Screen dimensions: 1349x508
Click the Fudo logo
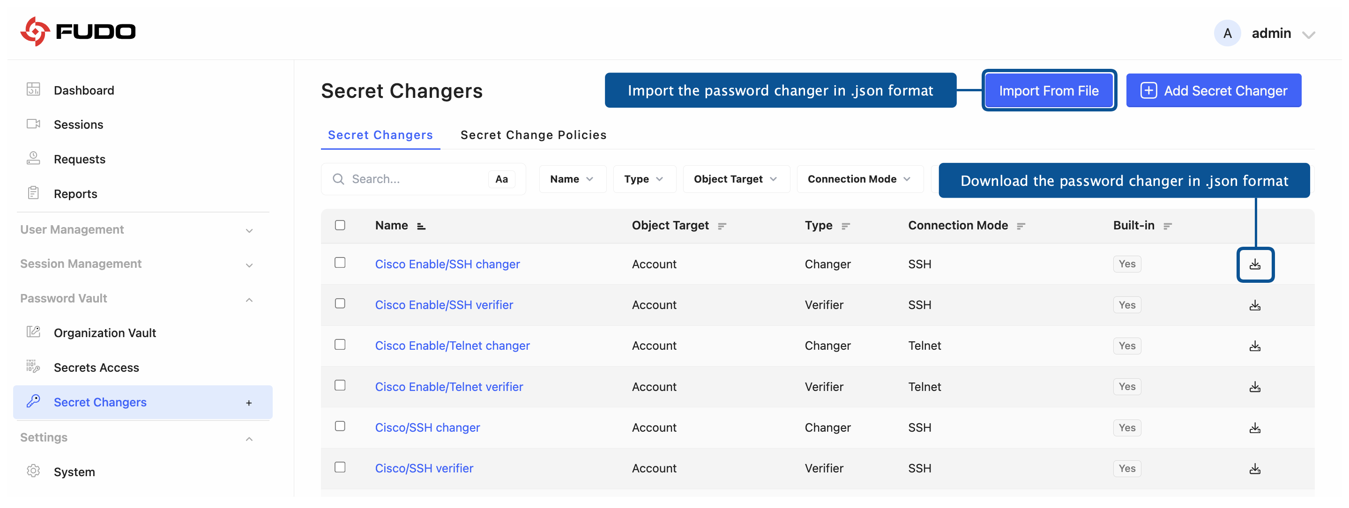tap(78, 31)
